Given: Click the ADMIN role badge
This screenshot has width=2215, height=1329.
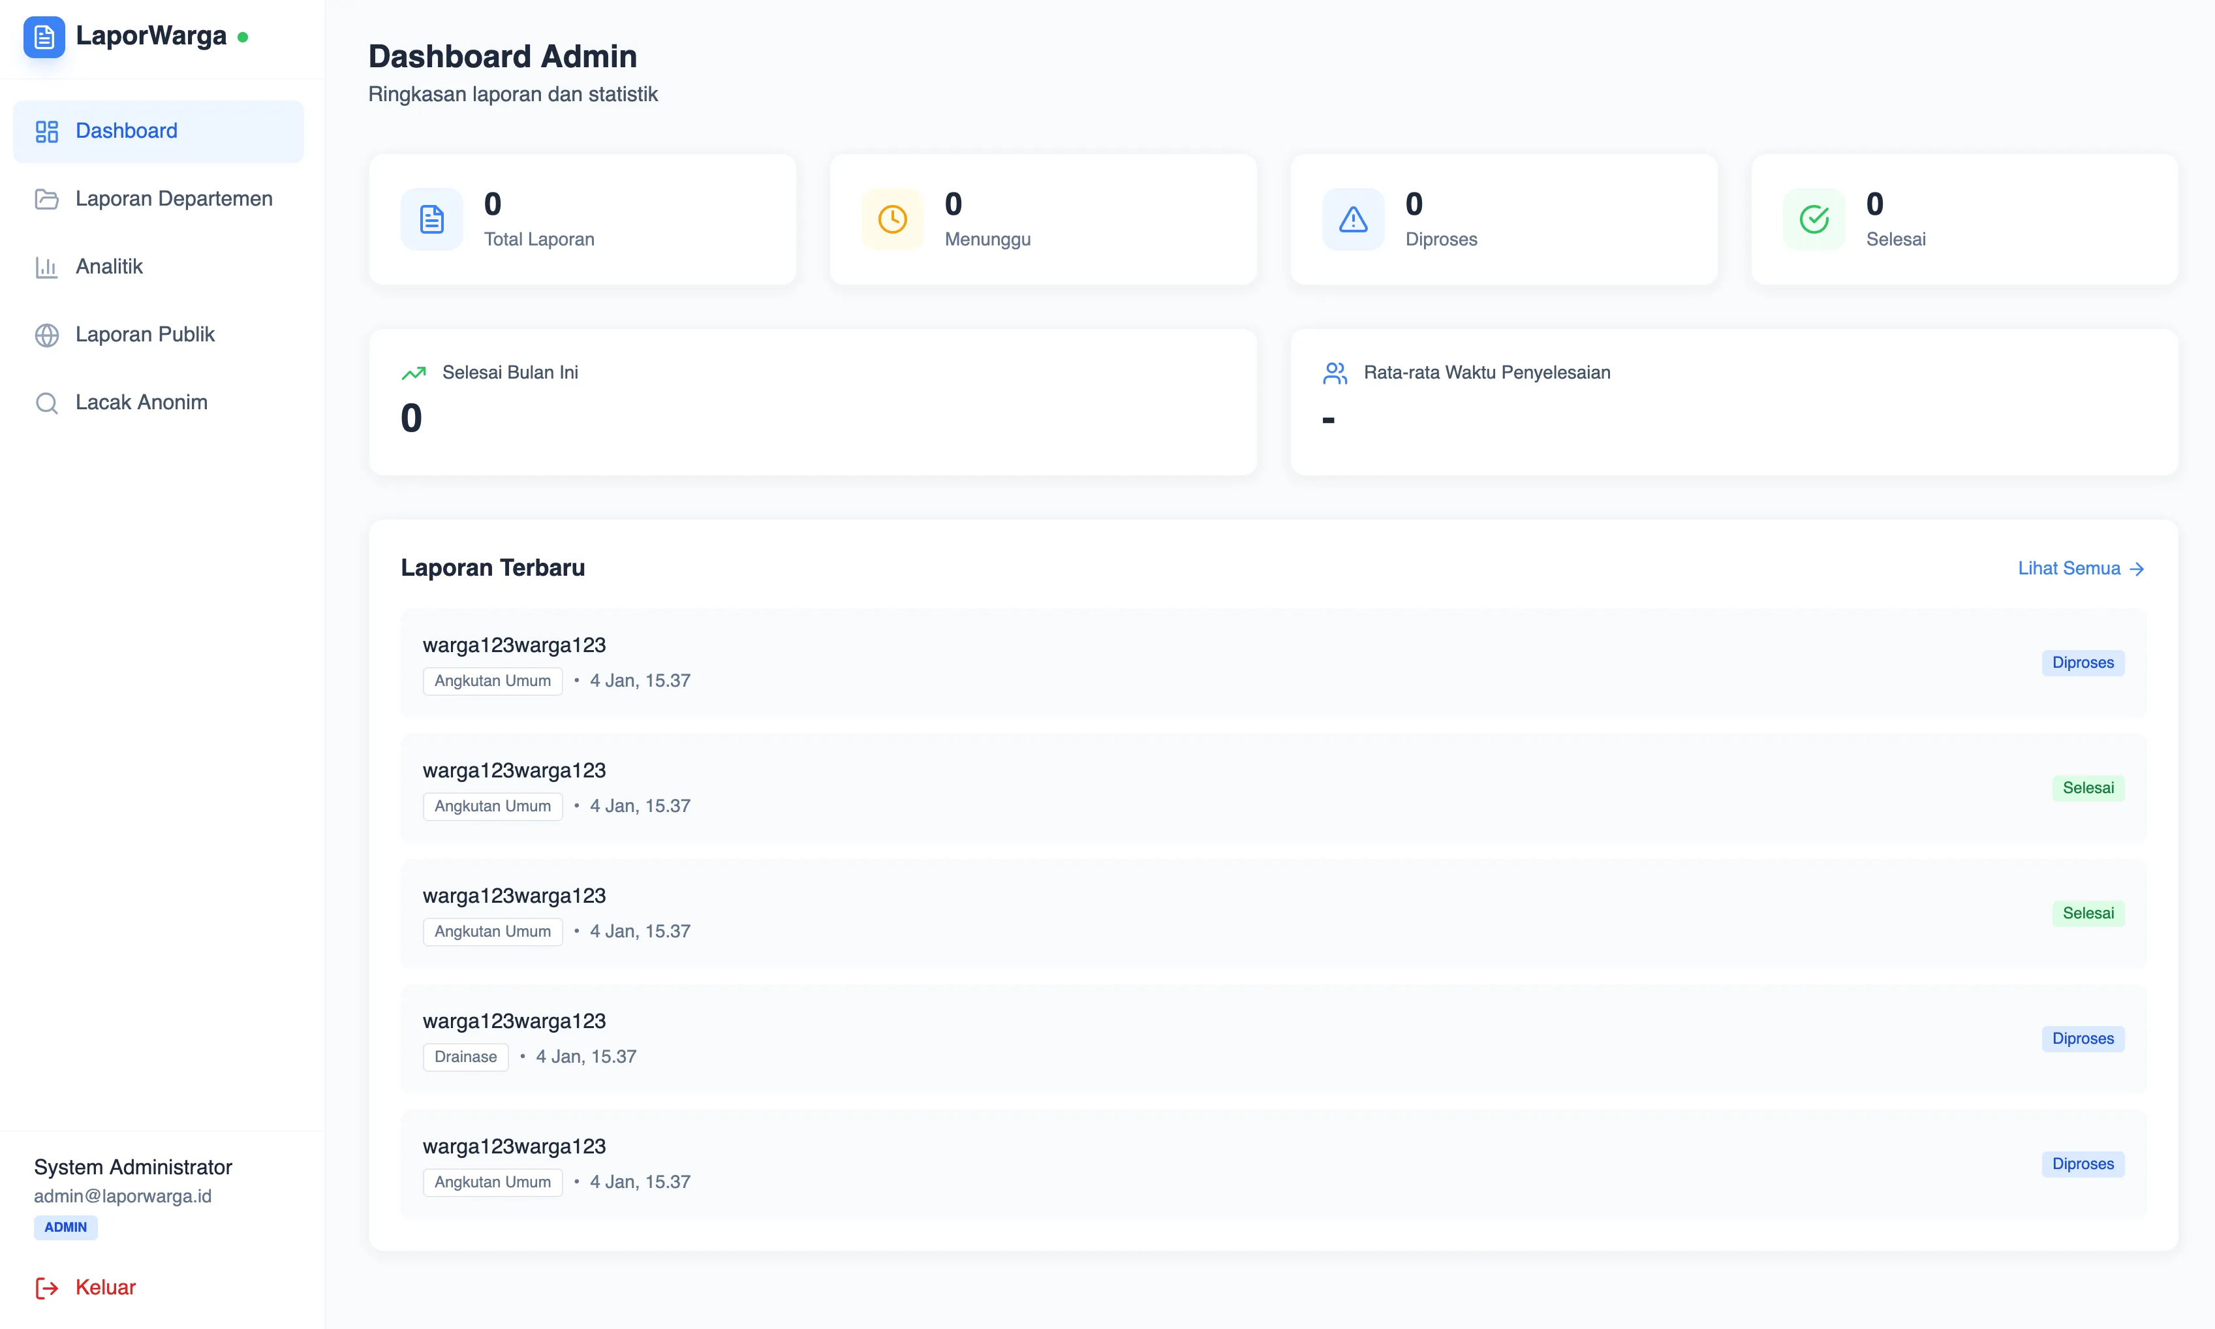Looking at the screenshot, I should tap(65, 1227).
